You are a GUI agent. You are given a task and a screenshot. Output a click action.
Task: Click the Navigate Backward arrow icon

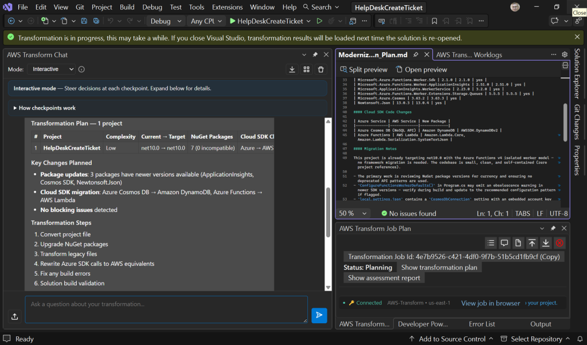click(x=11, y=21)
